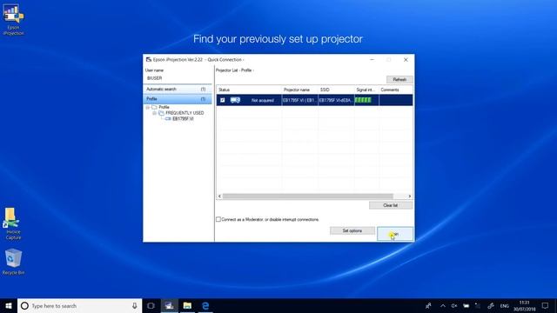Click the microphone icon in search box
The width and height of the screenshot is (557, 313).
pyautogui.click(x=135, y=305)
